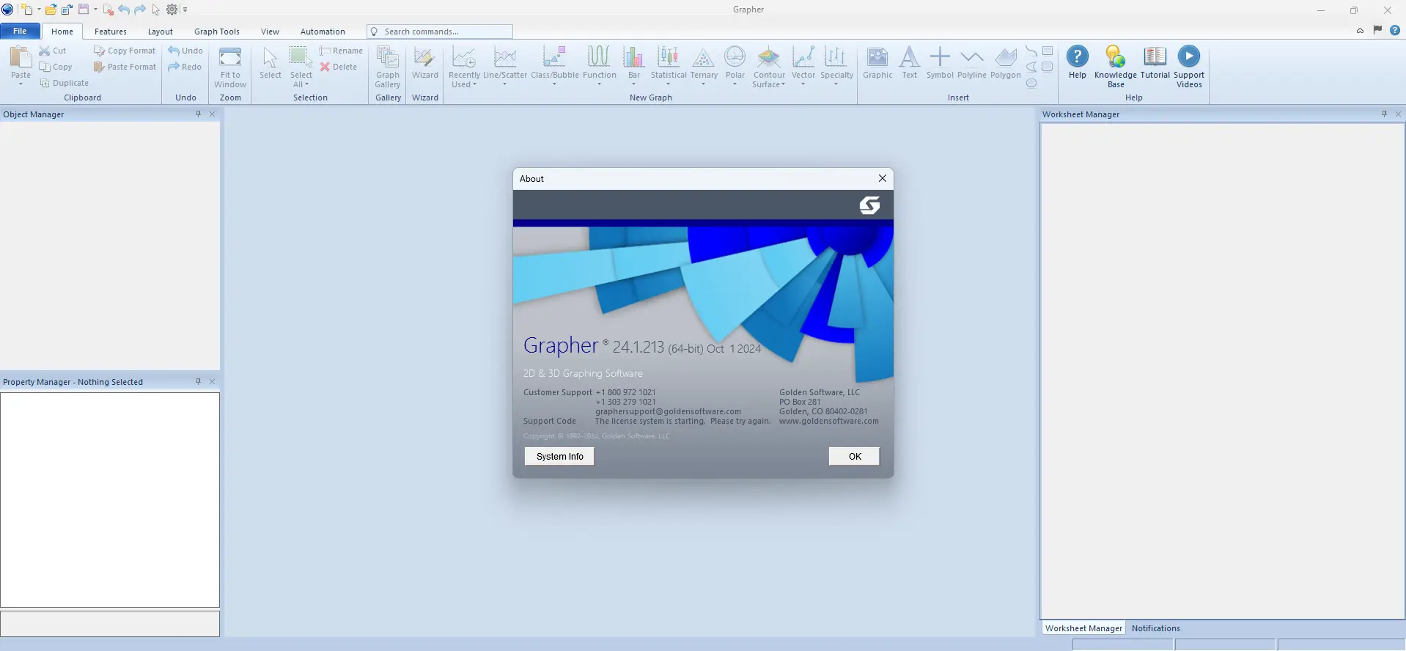1406x651 pixels.
Task: Select the Worksheet Manager bottom tab
Action: [1083, 628]
